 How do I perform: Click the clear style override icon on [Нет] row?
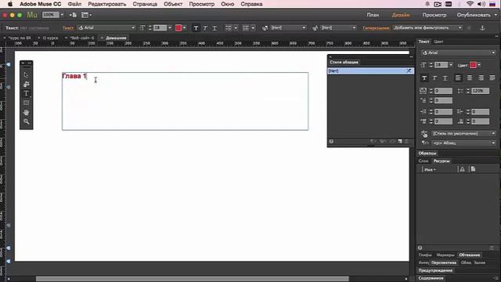pos(409,70)
